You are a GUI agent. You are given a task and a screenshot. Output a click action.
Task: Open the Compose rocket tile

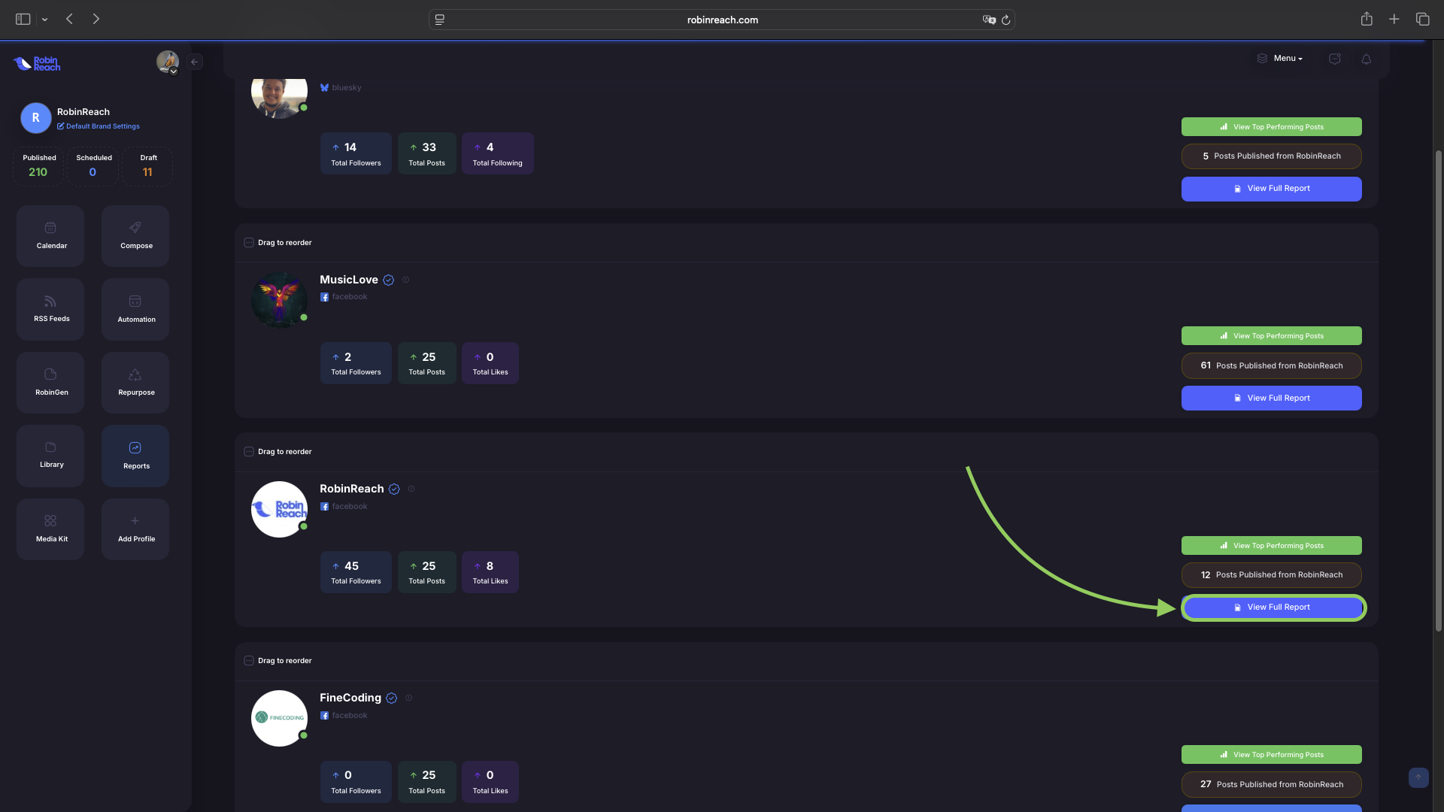[x=135, y=235]
